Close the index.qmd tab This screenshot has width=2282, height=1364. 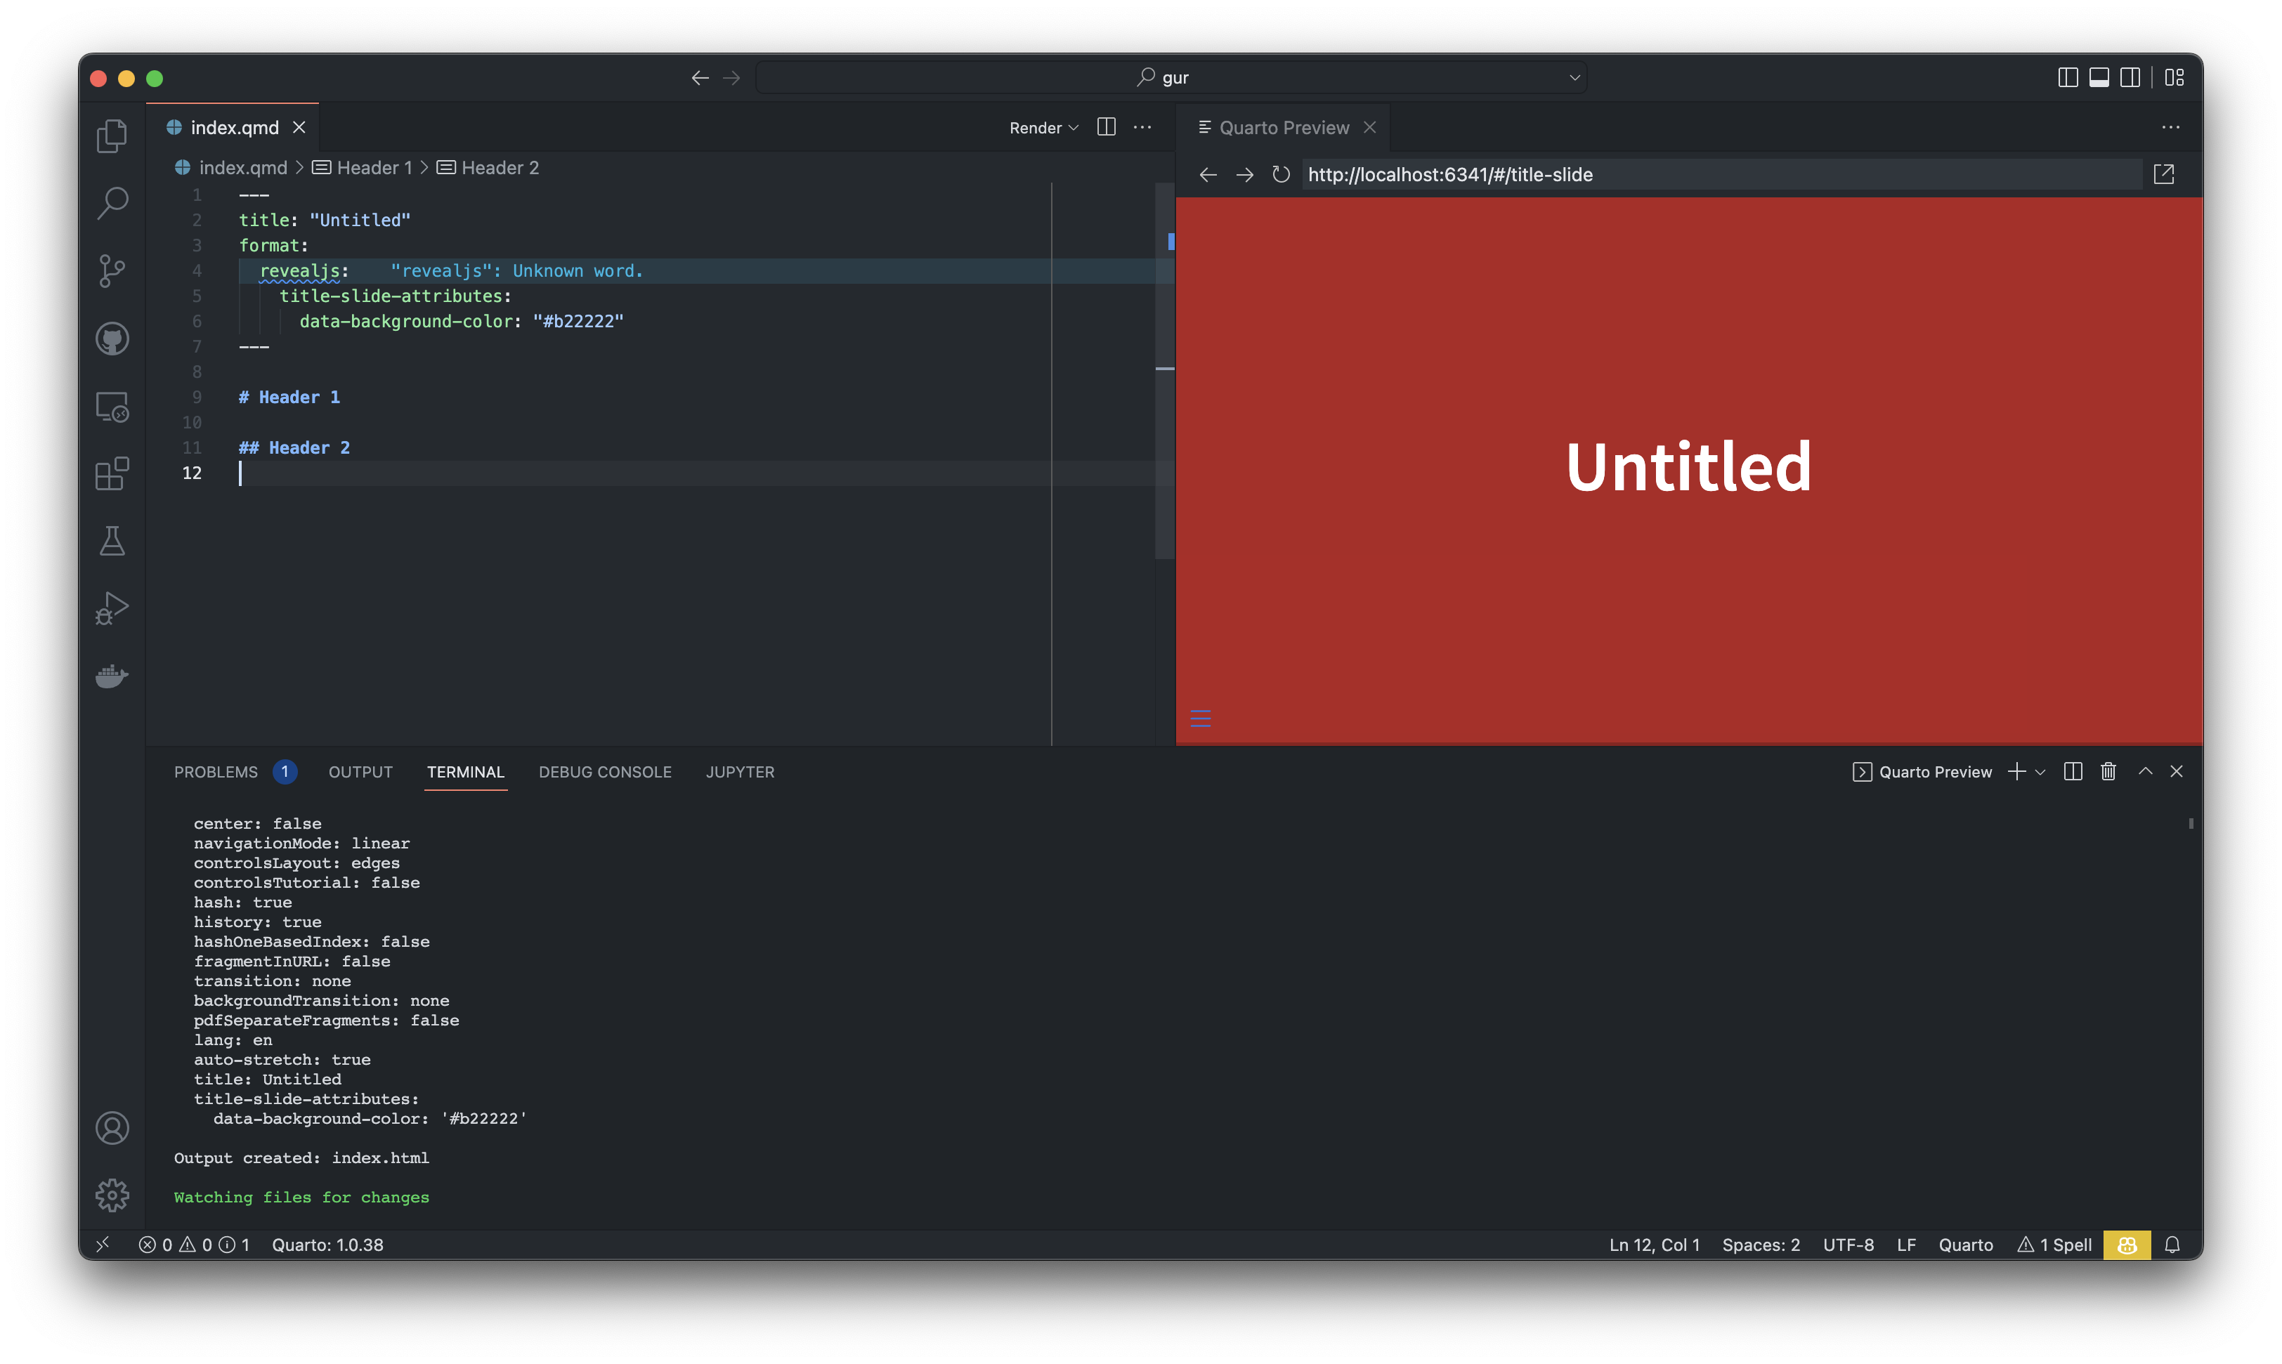coord(299,128)
